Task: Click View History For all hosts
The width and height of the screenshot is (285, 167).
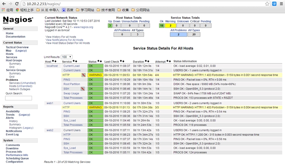Action: coord(61,37)
